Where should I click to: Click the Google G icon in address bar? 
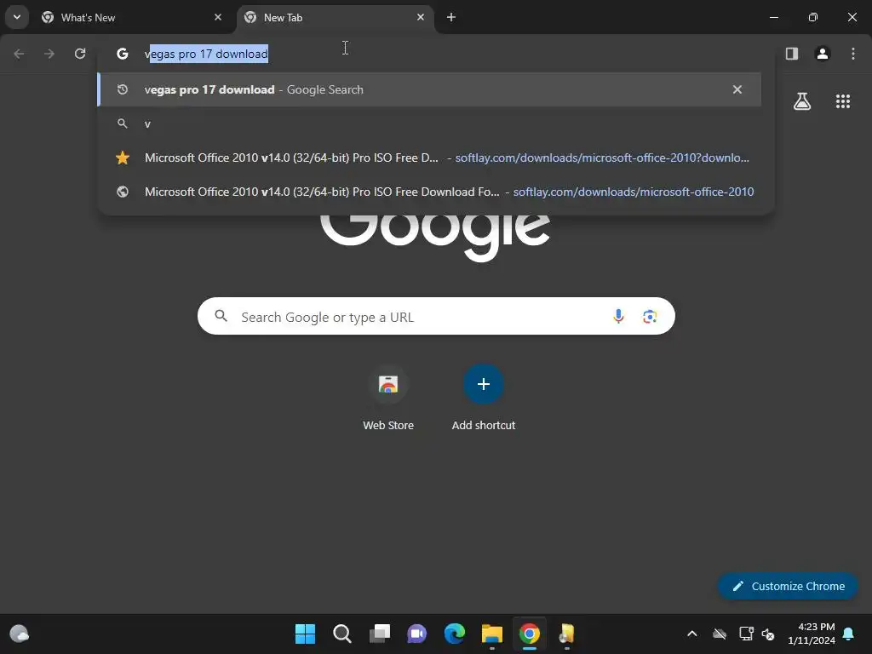point(123,54)
